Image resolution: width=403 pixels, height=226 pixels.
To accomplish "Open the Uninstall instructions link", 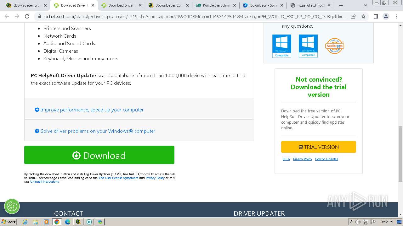I will pos(45,182).
